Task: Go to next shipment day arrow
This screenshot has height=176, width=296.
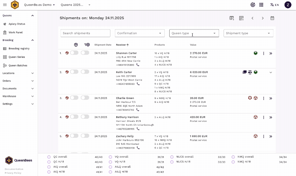Action: click(x=263, y=18)
